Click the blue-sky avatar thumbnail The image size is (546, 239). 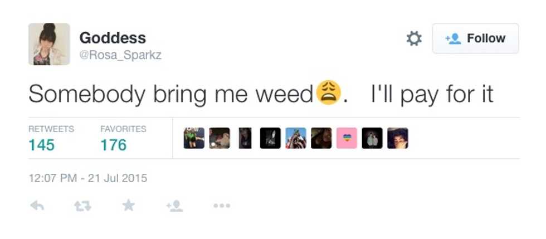296,138
